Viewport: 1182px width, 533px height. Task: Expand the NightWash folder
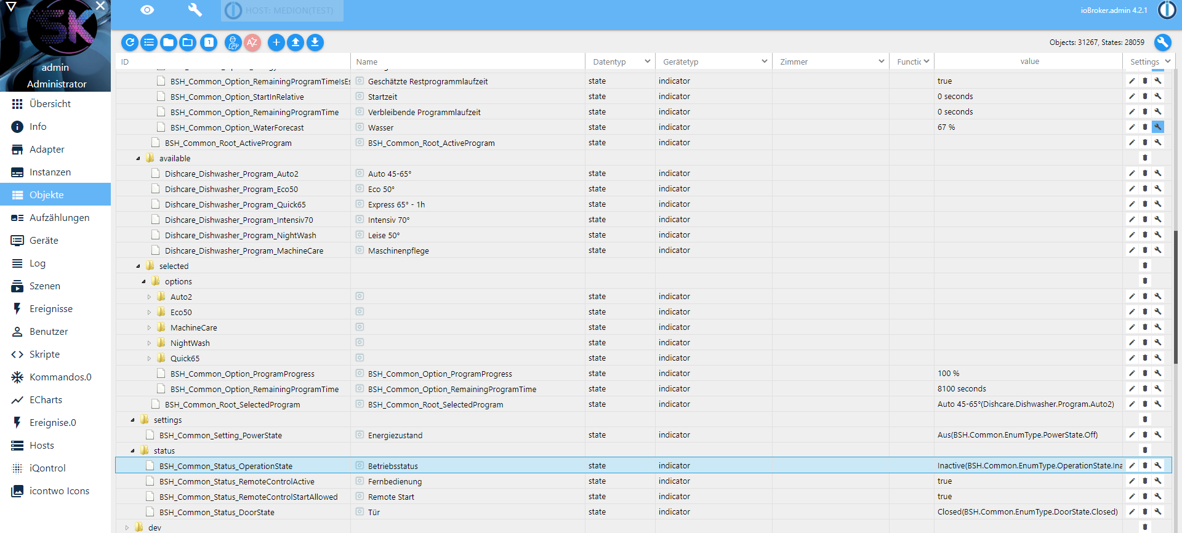coord(149,343)
